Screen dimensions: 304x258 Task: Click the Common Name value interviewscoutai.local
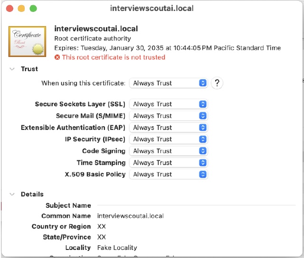click(x=130, y=216)
